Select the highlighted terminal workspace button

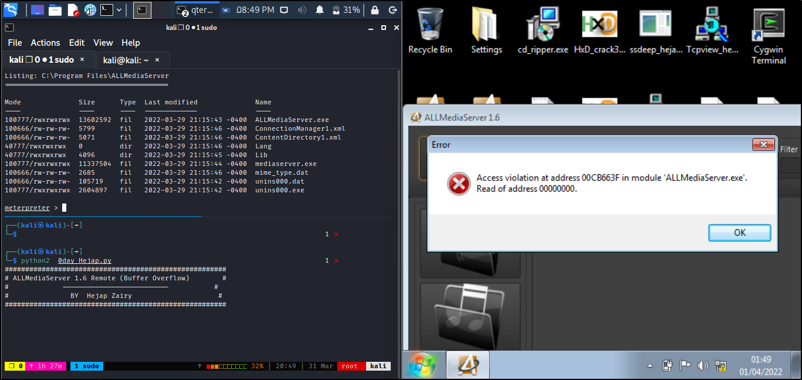click(142, 10)
